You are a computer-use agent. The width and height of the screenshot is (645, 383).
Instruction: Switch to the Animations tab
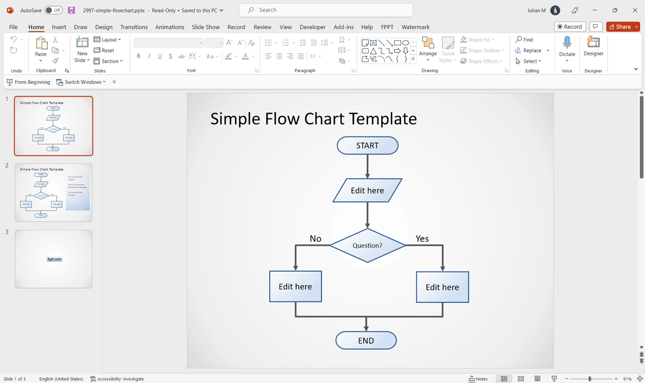pyautogui.click(x=169, y=27)
